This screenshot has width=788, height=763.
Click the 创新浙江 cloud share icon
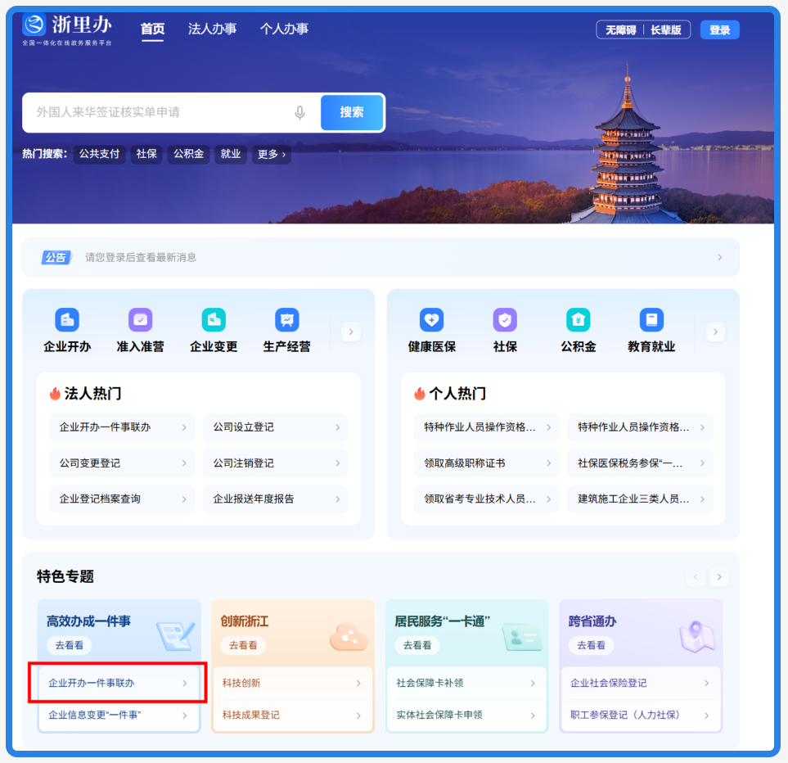349,636
